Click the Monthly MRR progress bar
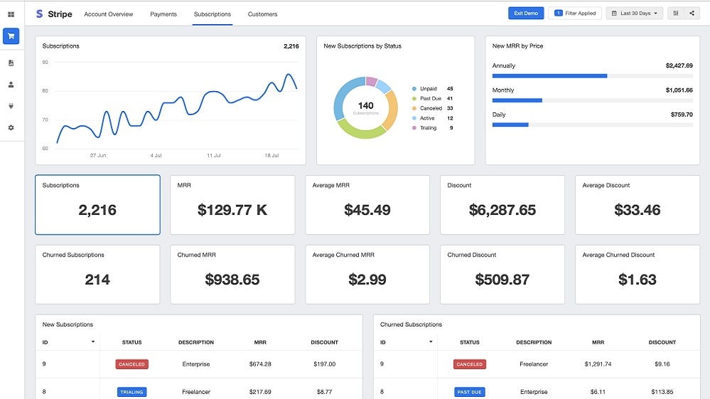 coord(592,100)
